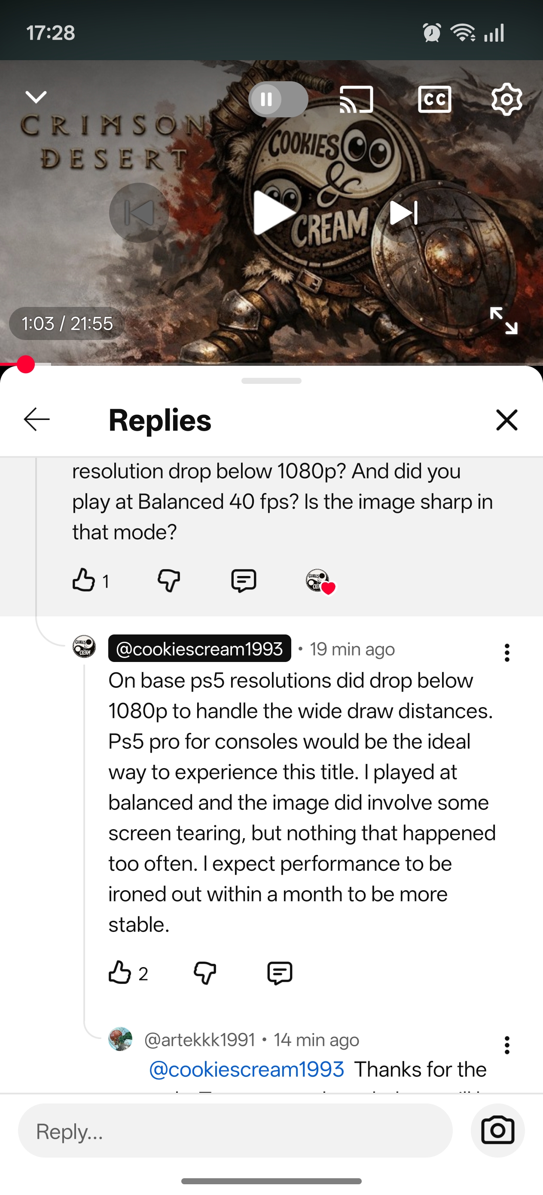Viewport: 543px width, 1195px height.
Task: Tap the camera icon beside Reply field
Action: [x=497, y=1131]
